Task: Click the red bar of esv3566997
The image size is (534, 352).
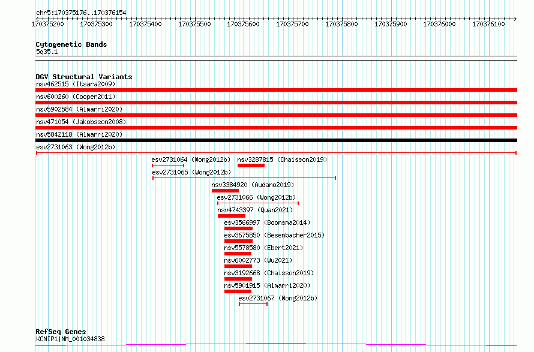Action: pyautogui.click(x=238, y=228)
